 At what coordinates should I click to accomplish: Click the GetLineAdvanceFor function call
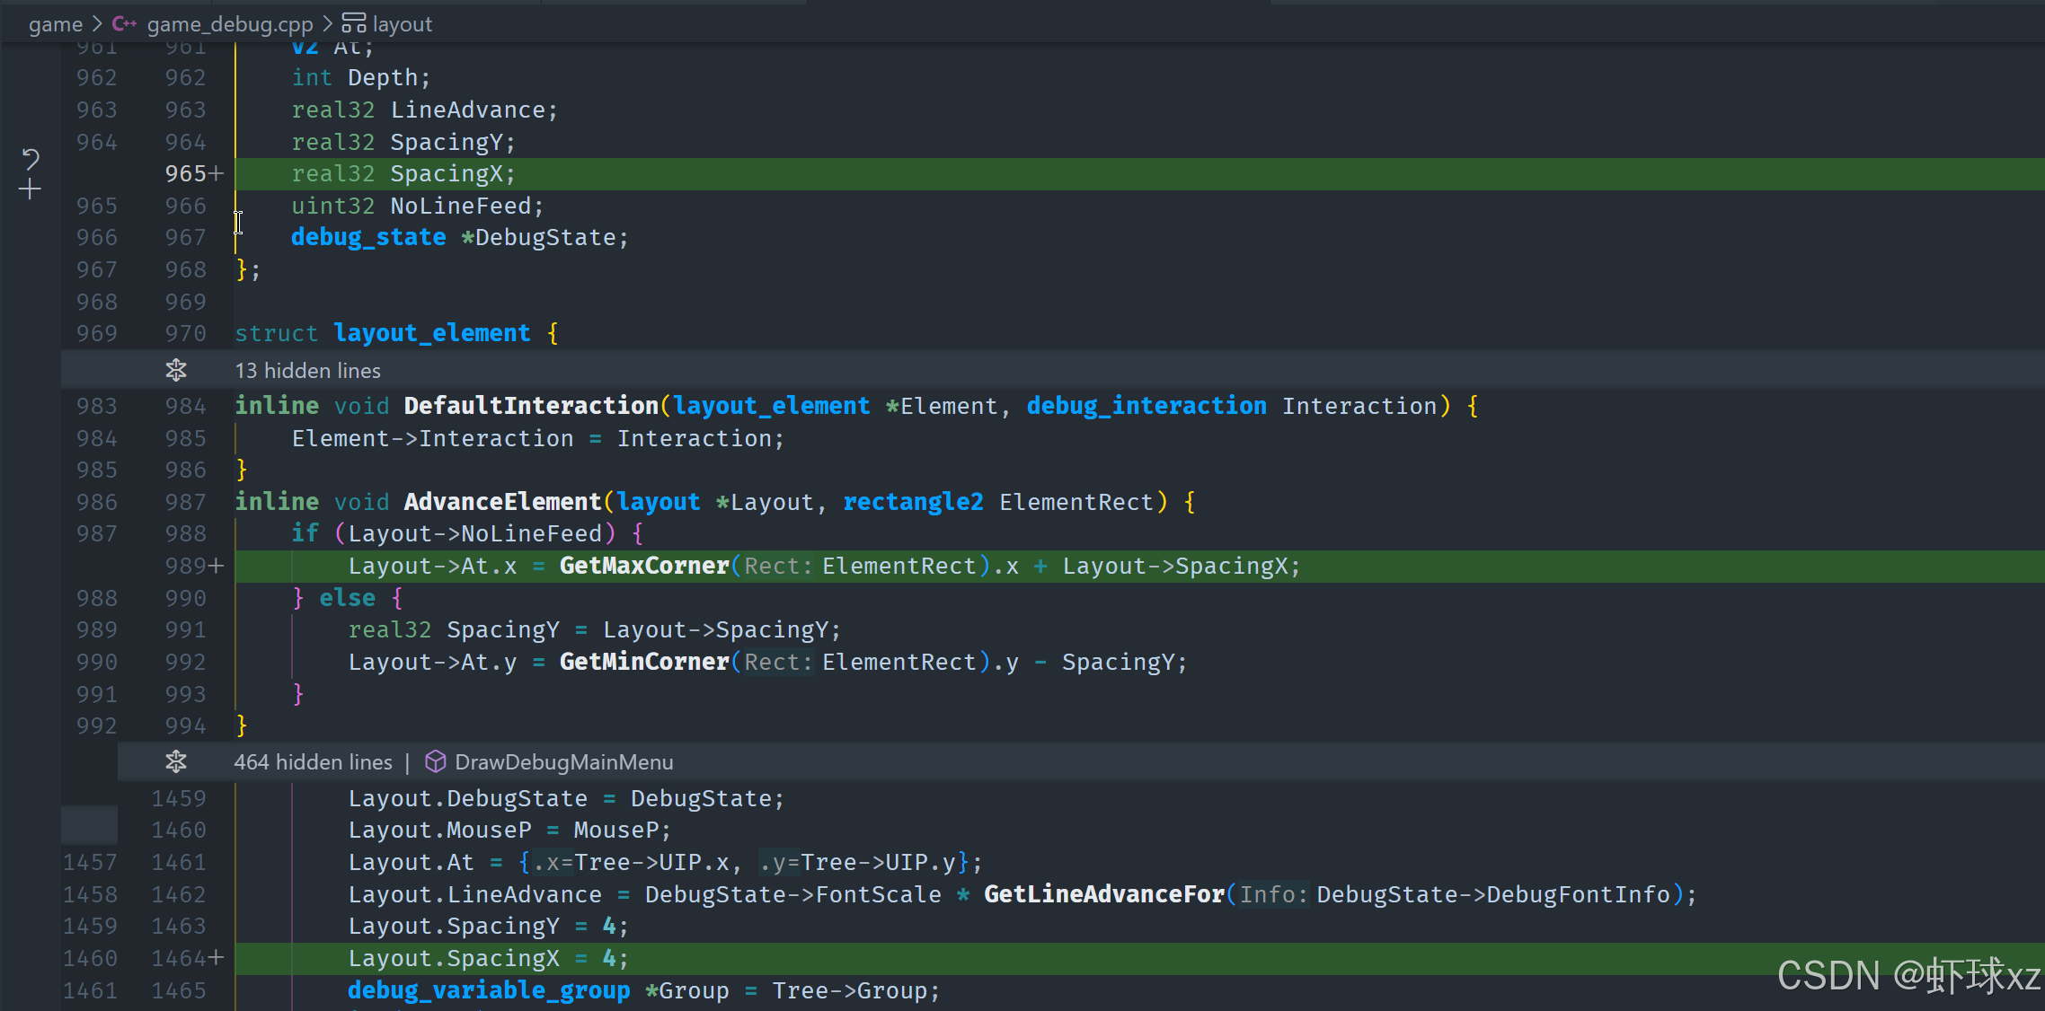(1103, 894)
